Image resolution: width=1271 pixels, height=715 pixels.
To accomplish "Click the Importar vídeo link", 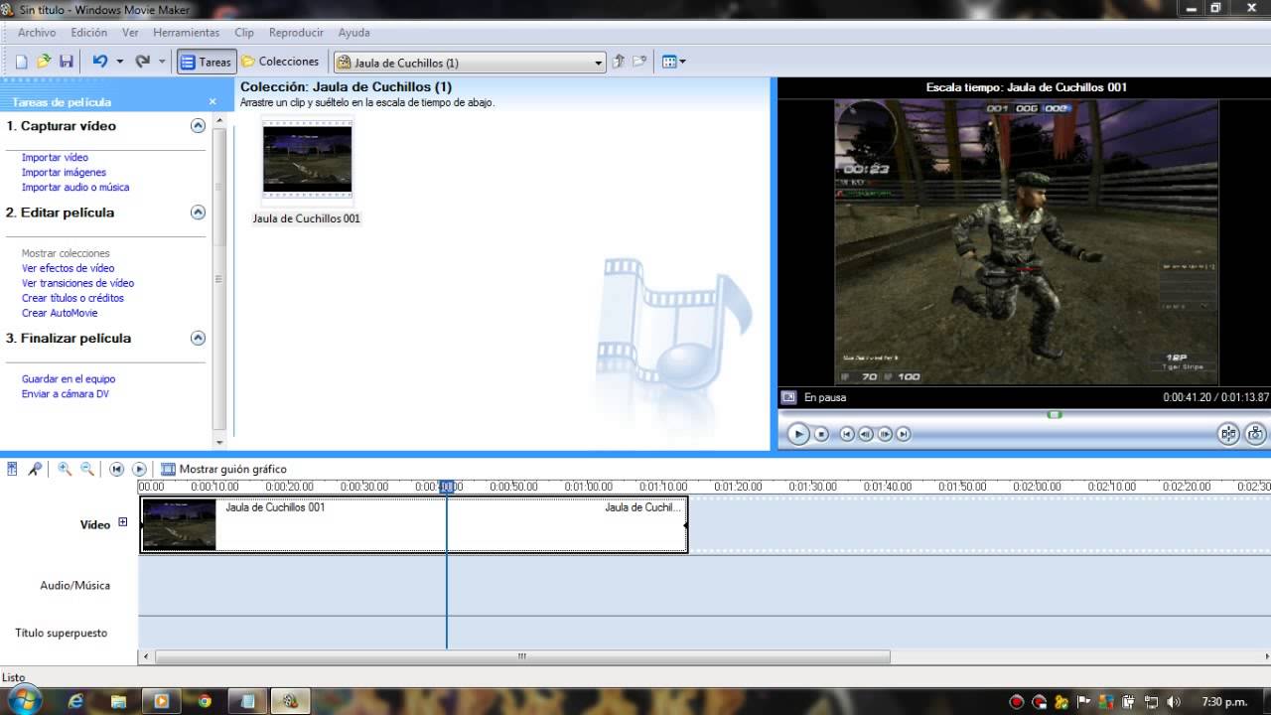I will tap(55, 157).
